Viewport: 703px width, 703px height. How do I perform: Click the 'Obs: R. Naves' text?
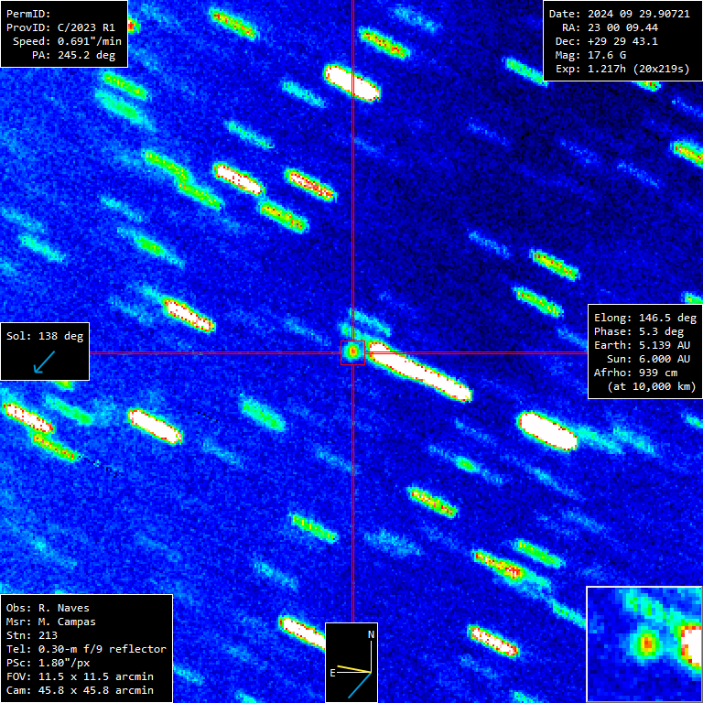(48, 608)
